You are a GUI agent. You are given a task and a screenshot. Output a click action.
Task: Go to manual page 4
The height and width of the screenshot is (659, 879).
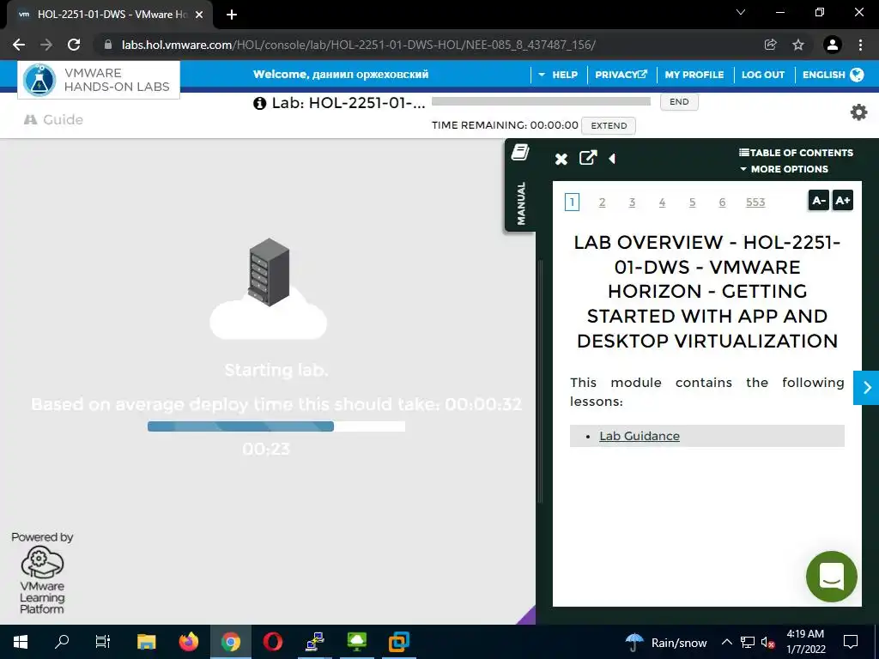pyautogui.click(x=662, y=203)
